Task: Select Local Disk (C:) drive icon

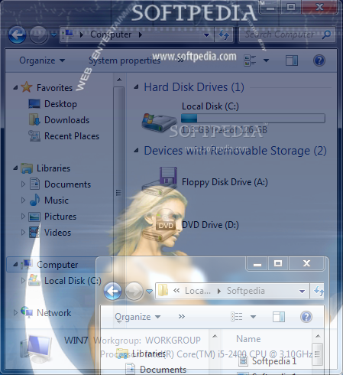Action: (159, 122)
